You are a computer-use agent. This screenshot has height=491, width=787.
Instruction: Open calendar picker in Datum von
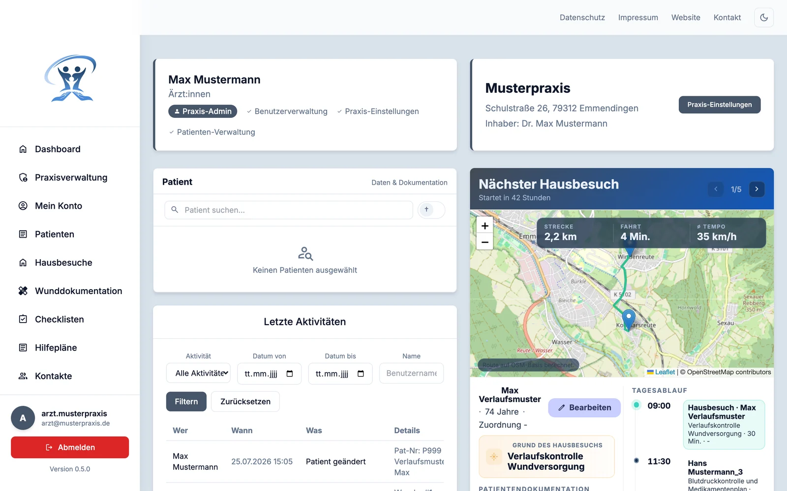[x=290, y=374]
